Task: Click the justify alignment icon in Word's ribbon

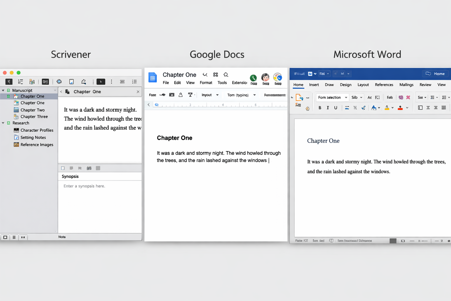Action: (x=444, y=108)
